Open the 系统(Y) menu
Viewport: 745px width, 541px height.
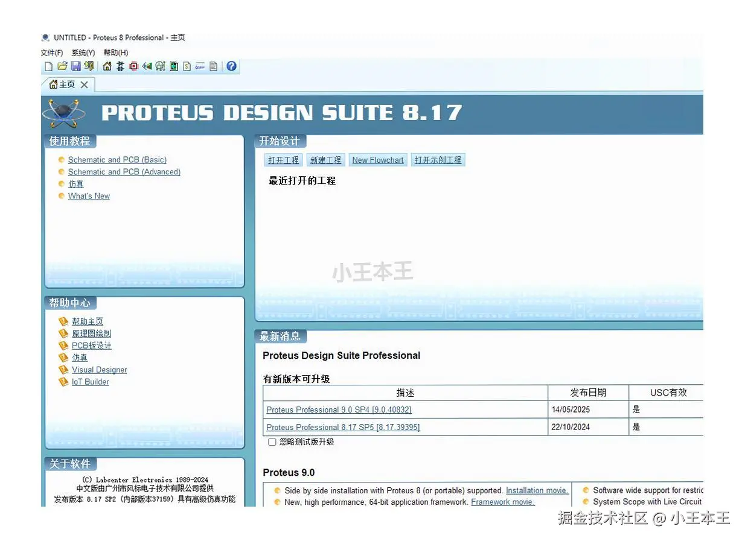(83, 53)
